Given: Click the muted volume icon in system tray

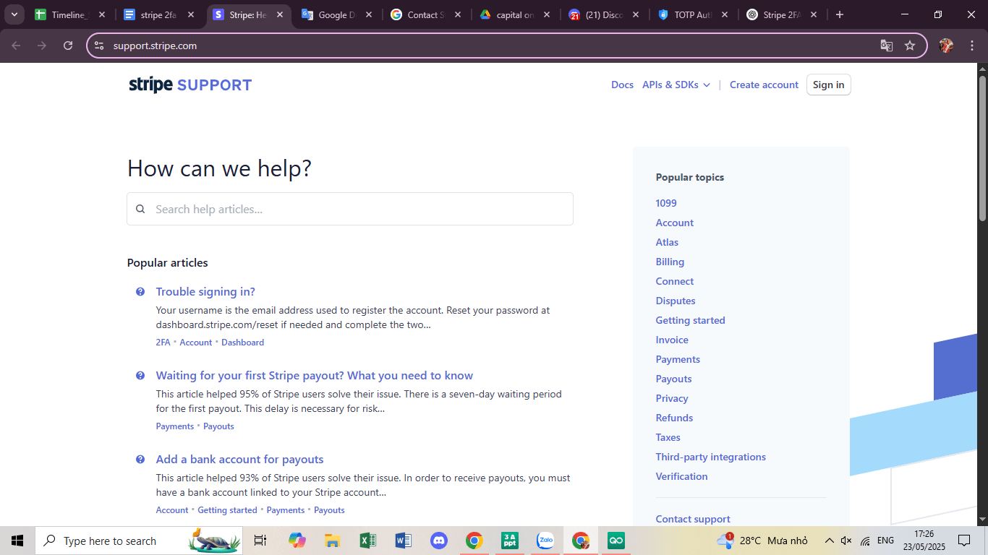Looking at the screenshot, I should [x=847, y=541].
